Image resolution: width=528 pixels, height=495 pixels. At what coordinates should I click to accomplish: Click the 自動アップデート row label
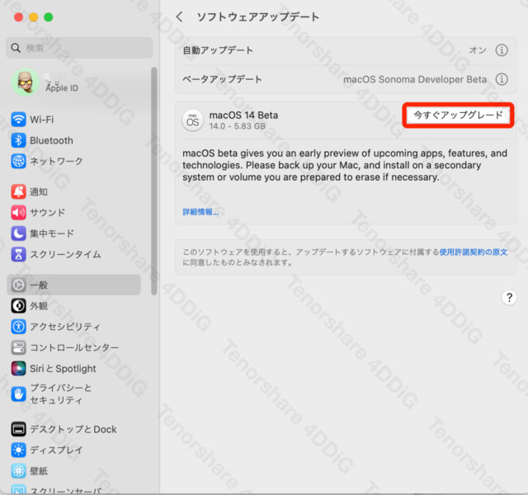218,50
